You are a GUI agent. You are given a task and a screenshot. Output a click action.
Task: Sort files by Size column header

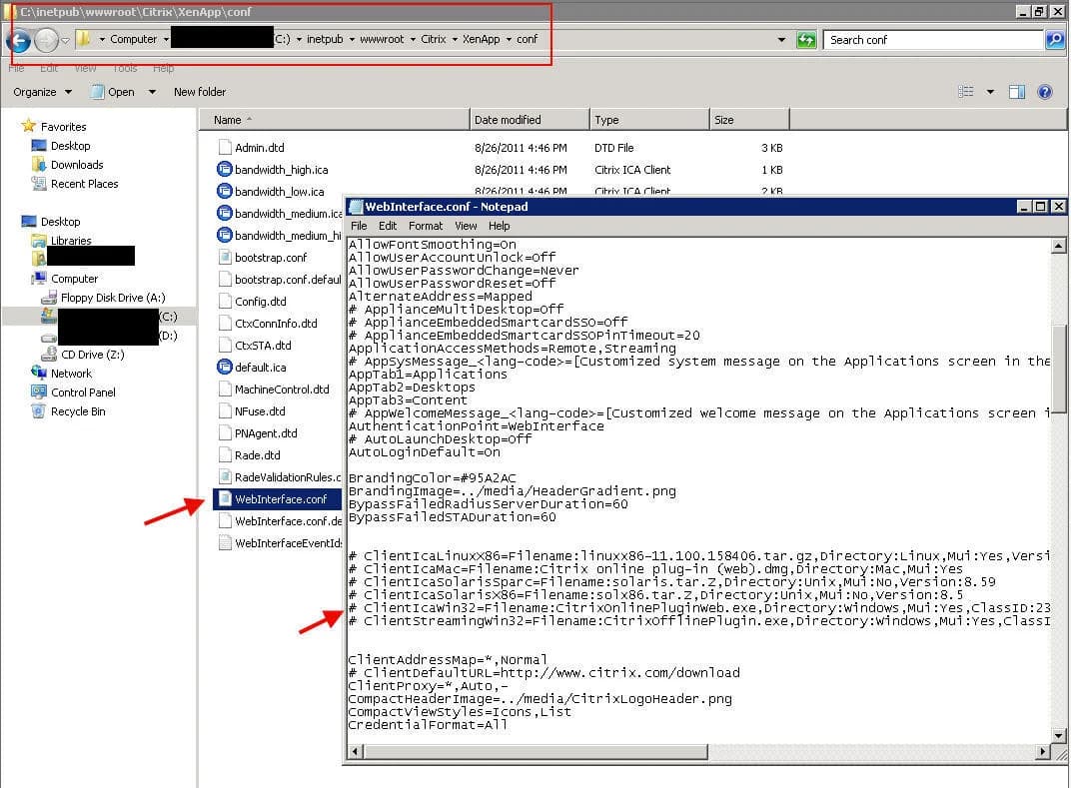(x=749, y=120)
